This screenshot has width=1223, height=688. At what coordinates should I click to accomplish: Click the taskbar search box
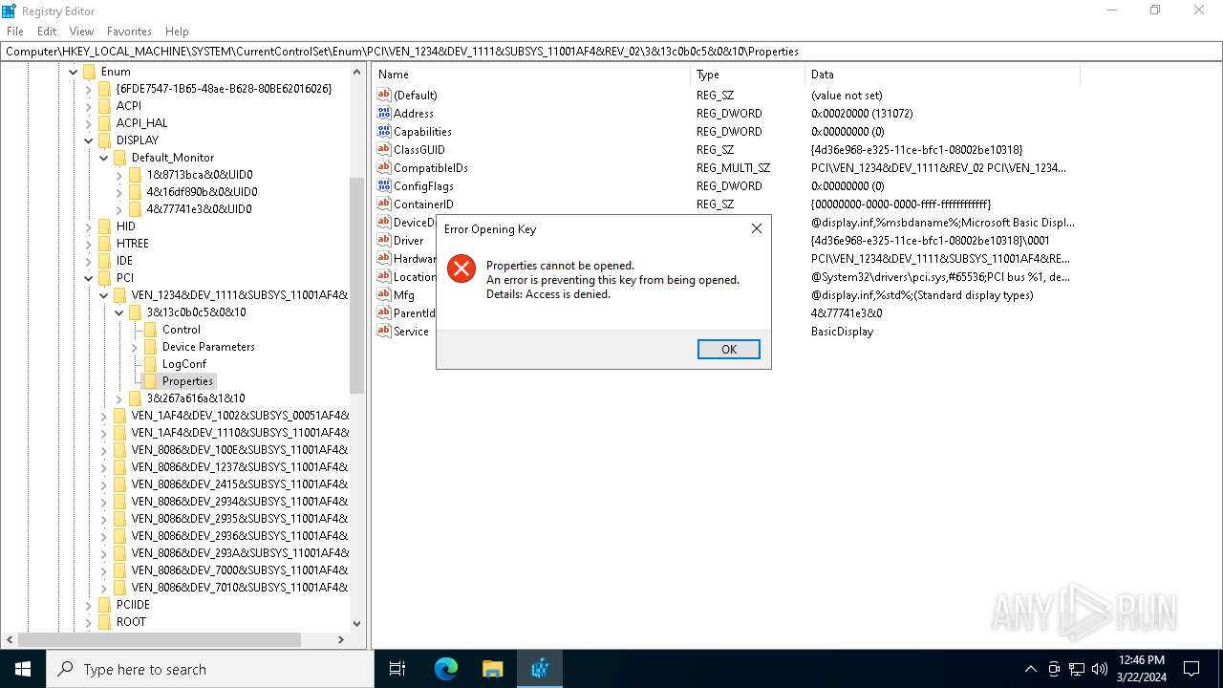(x=210, y=669)
